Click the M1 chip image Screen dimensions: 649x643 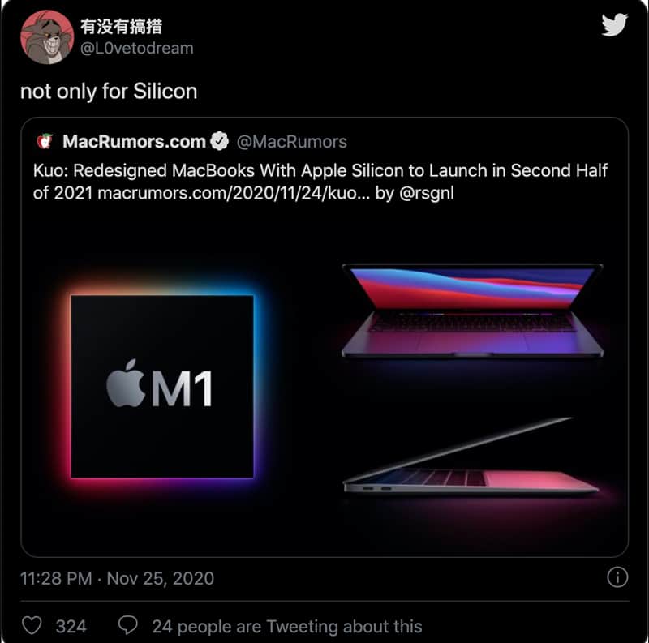(162, 387)
